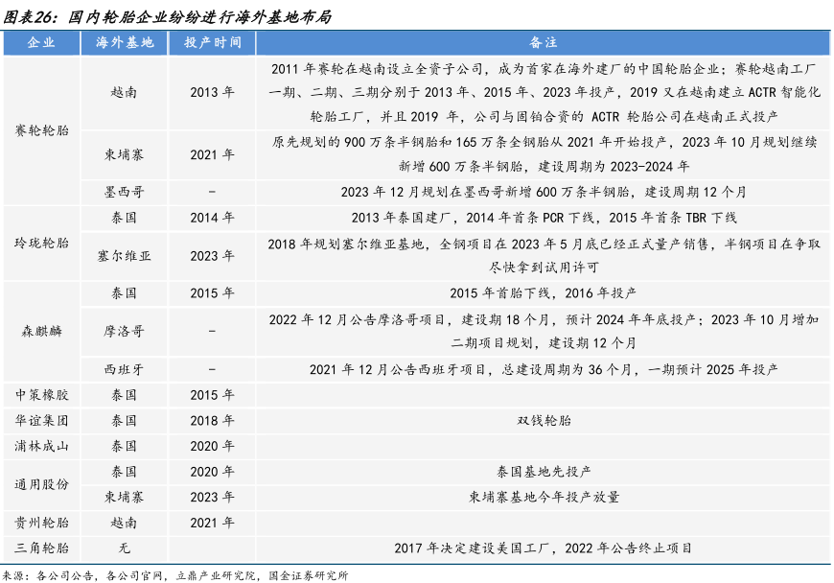
Task: Select the 浦林成山 row label
Action: click(x=42, y=446)
